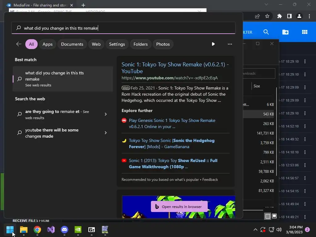The width and height of the screenshot is (316, 237).
Task: Open File Explorer from the taskbar
Action: pos(23,230)
